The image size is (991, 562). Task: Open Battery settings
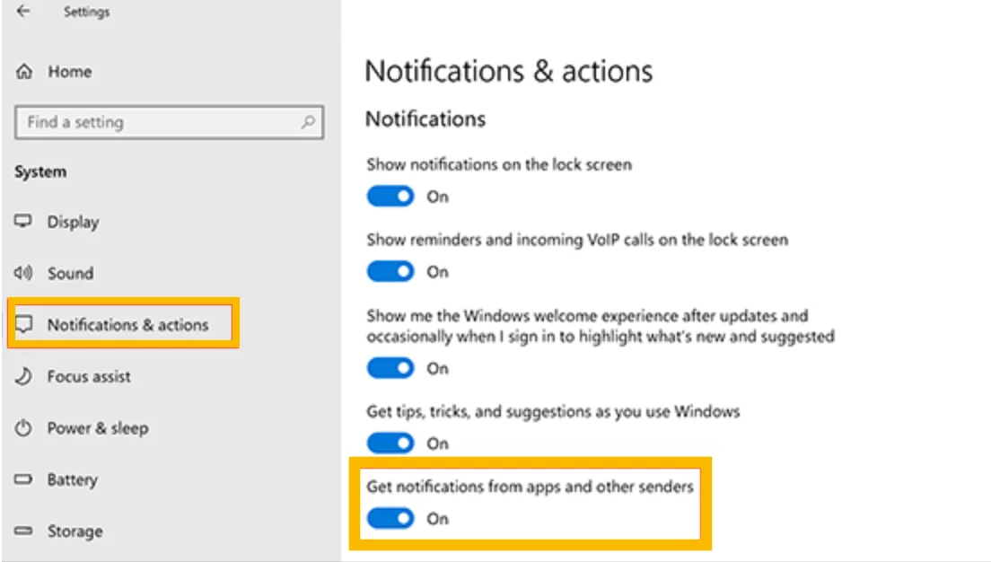coord(72,479)
